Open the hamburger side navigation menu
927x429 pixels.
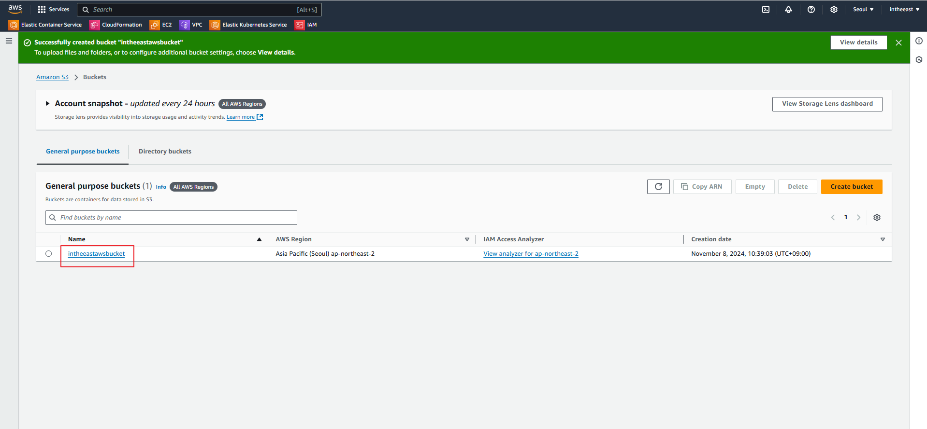(9, 41)
